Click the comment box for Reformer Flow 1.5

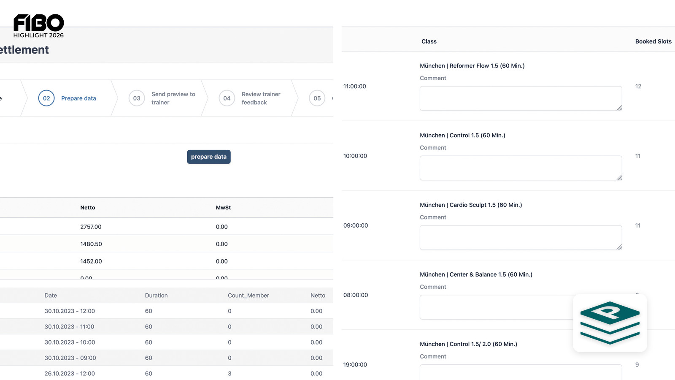521,98
